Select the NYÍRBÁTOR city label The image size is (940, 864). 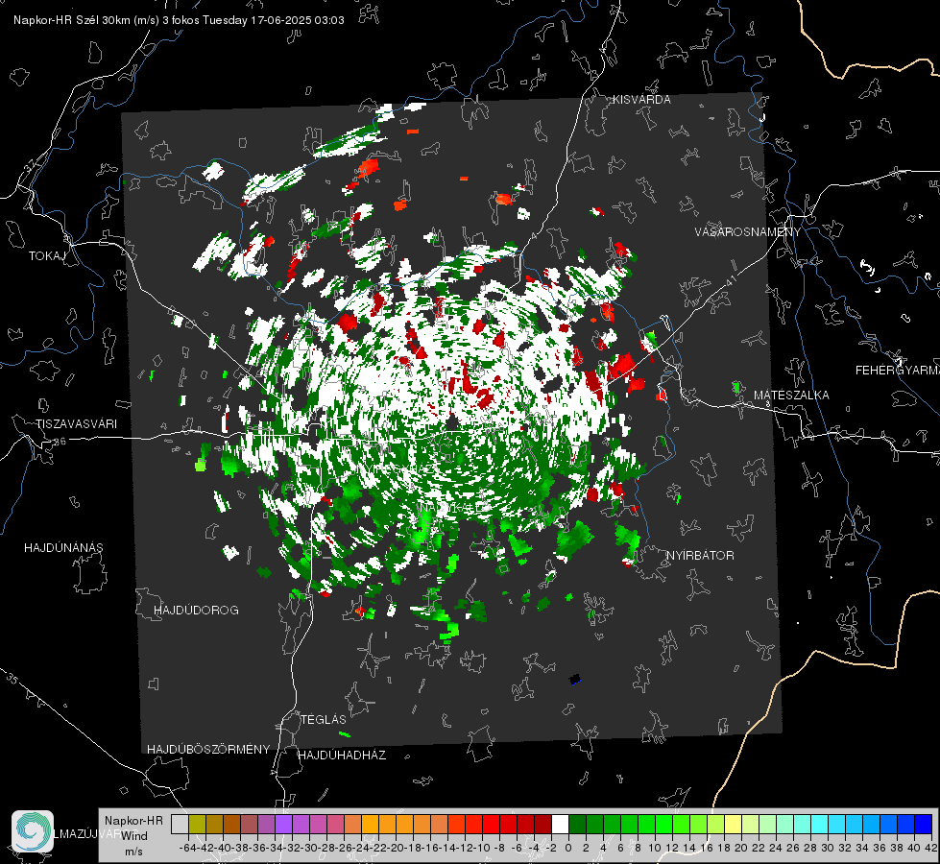pyautogui.click(x=700, y=555)
